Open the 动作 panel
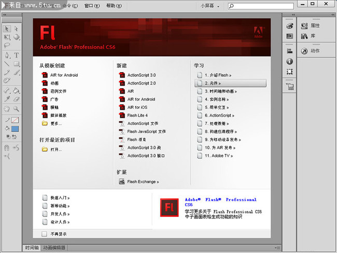This screenshot has width=337, height=253. [311, 51]
